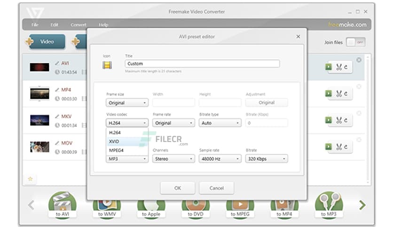Rotate the AVI video
Image resolution: width=393 pixels, height=227 pixels.
(346, 67)
